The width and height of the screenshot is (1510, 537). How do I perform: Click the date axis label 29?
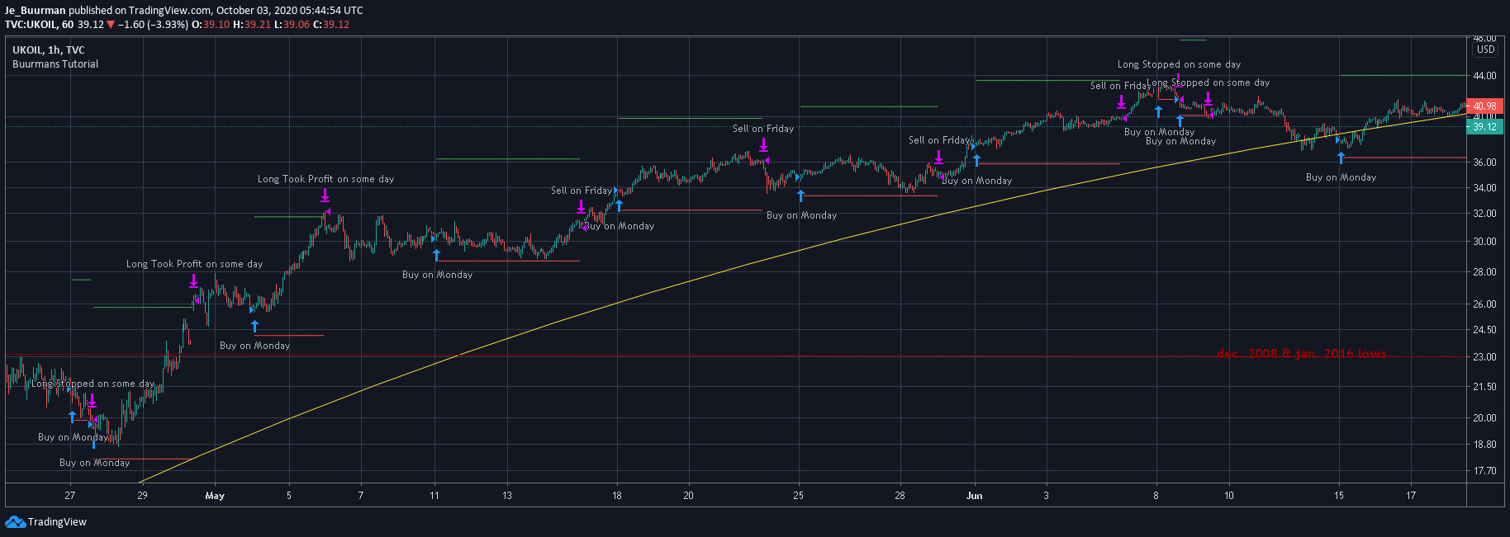pyautogui.click(x=143, y=496)
